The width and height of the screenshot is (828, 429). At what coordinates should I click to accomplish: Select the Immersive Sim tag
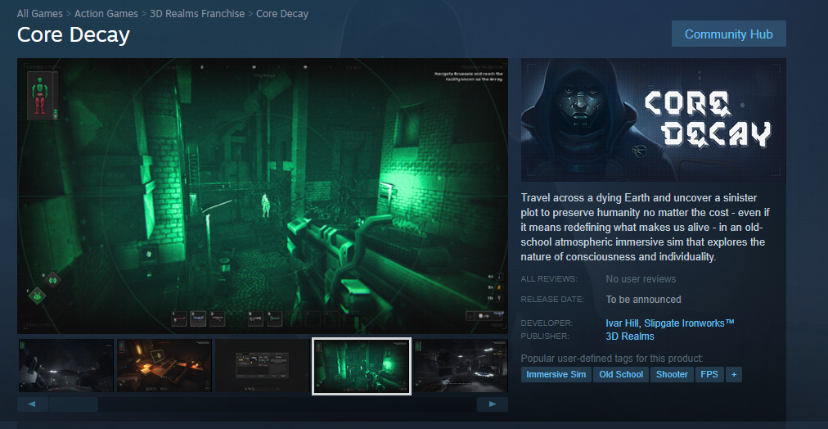[556, 374]
